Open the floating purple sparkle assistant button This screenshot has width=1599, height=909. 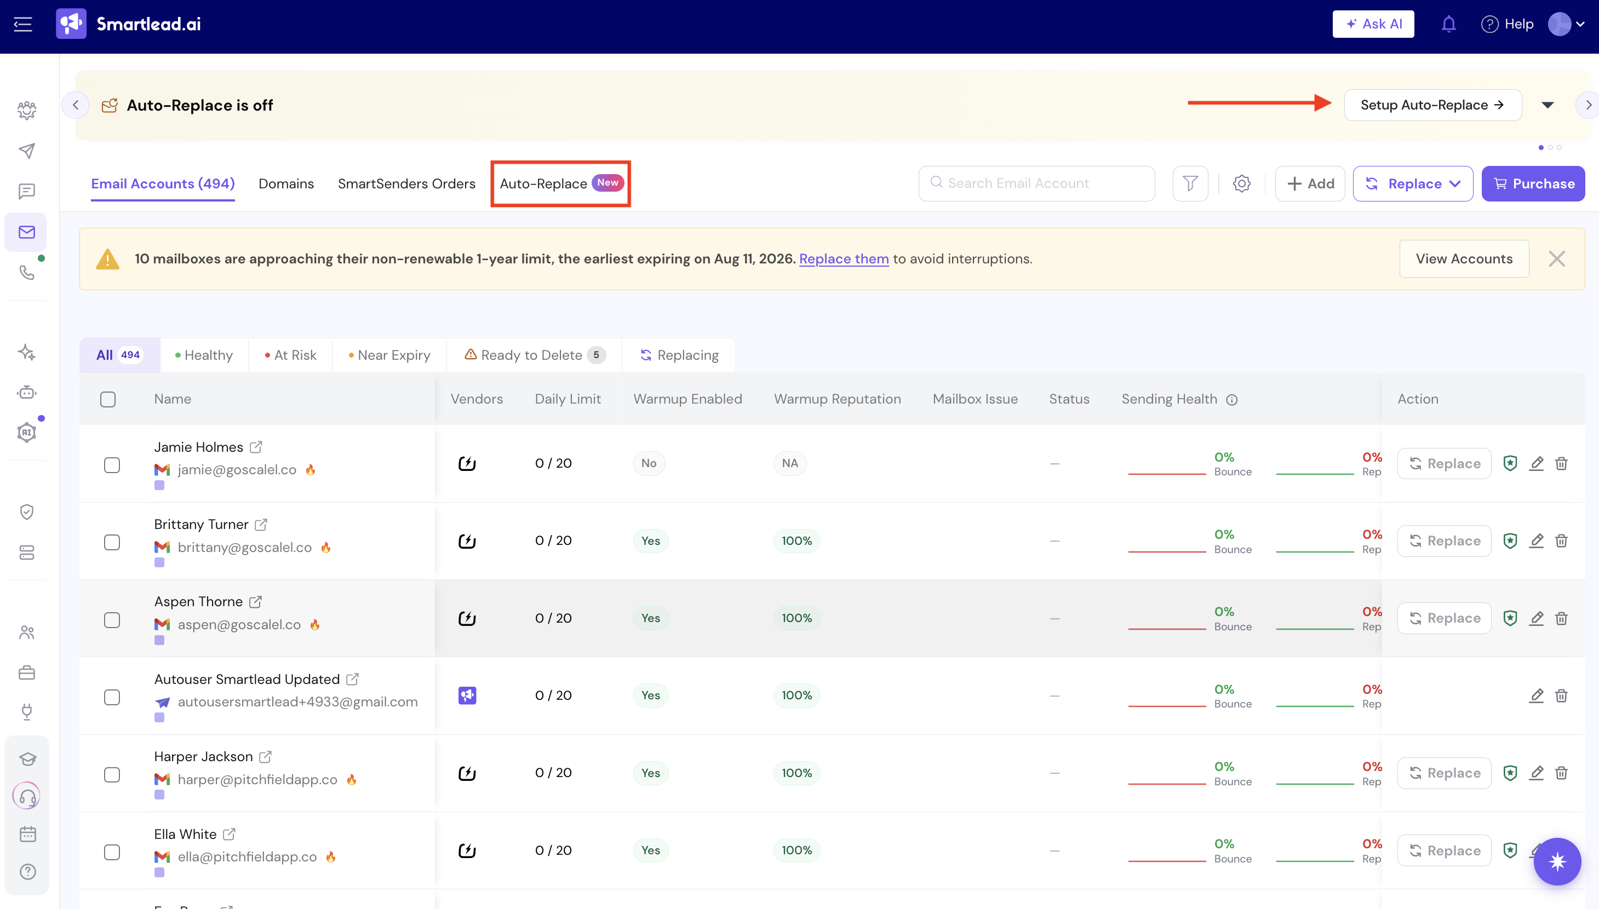pos(1557,861)
